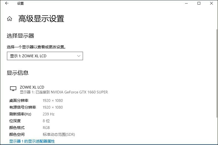Screen dimensions: 218x145
Task: Click the NVIDIA GeForce GTX 1660 SUPER text
Action: (x=79, y=92)
